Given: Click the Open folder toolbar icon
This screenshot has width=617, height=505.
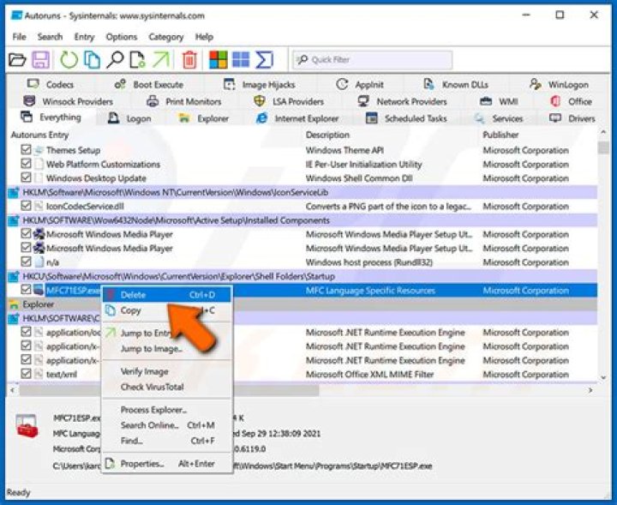Looking at the screenshot, I should tap(17, 59).
